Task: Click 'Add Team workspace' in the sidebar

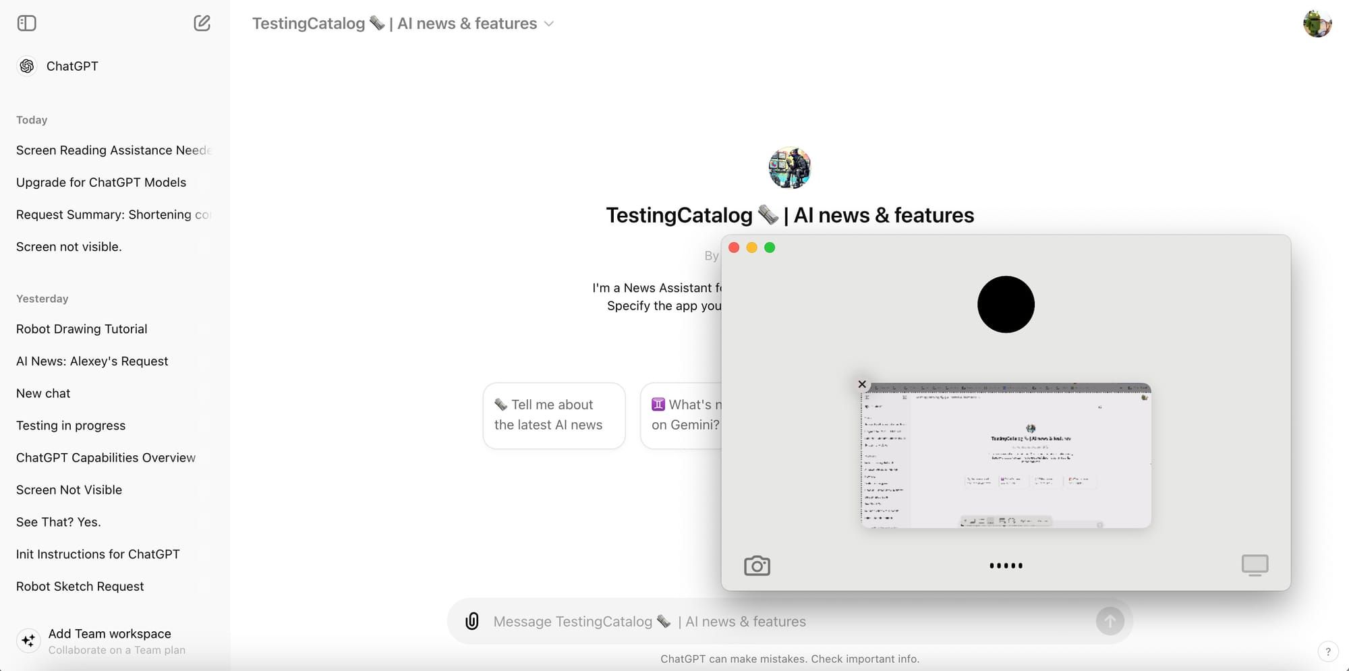Action: 109,634
